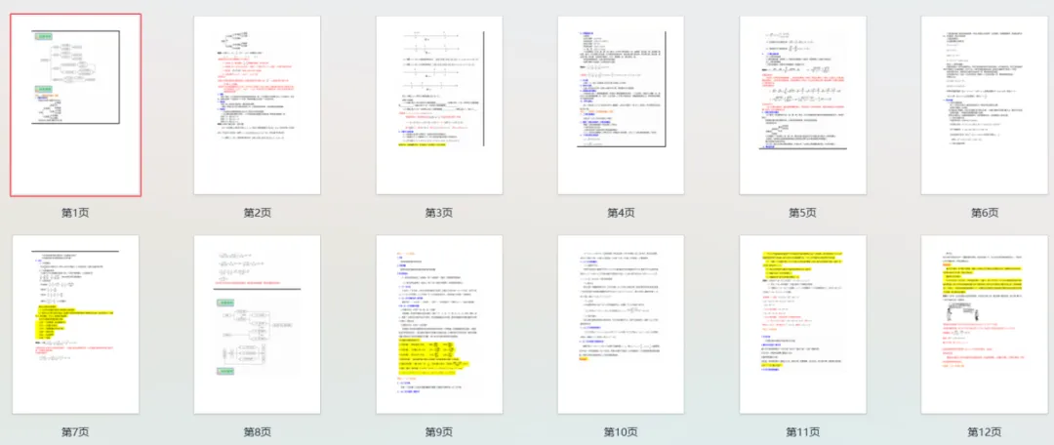
Task: Click the label 第5页
Action: point(802,213)
